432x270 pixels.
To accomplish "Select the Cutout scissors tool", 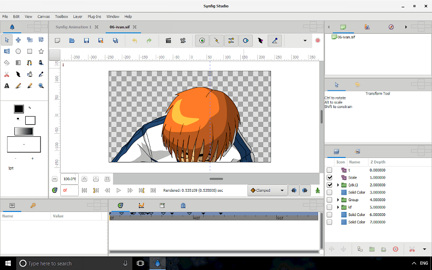I will tap(7, 74).
